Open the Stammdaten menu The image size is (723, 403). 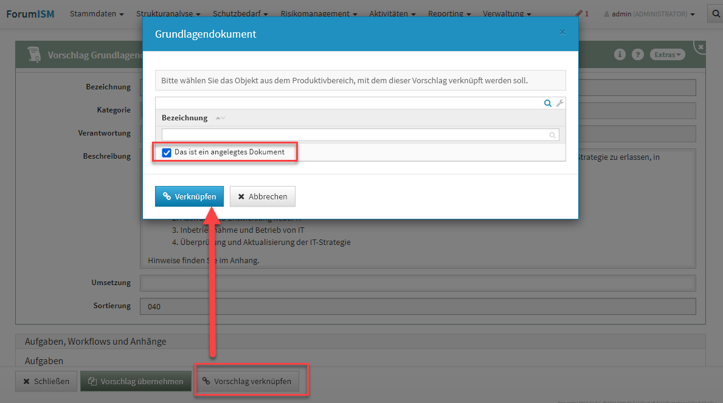[x=97, y=14]
